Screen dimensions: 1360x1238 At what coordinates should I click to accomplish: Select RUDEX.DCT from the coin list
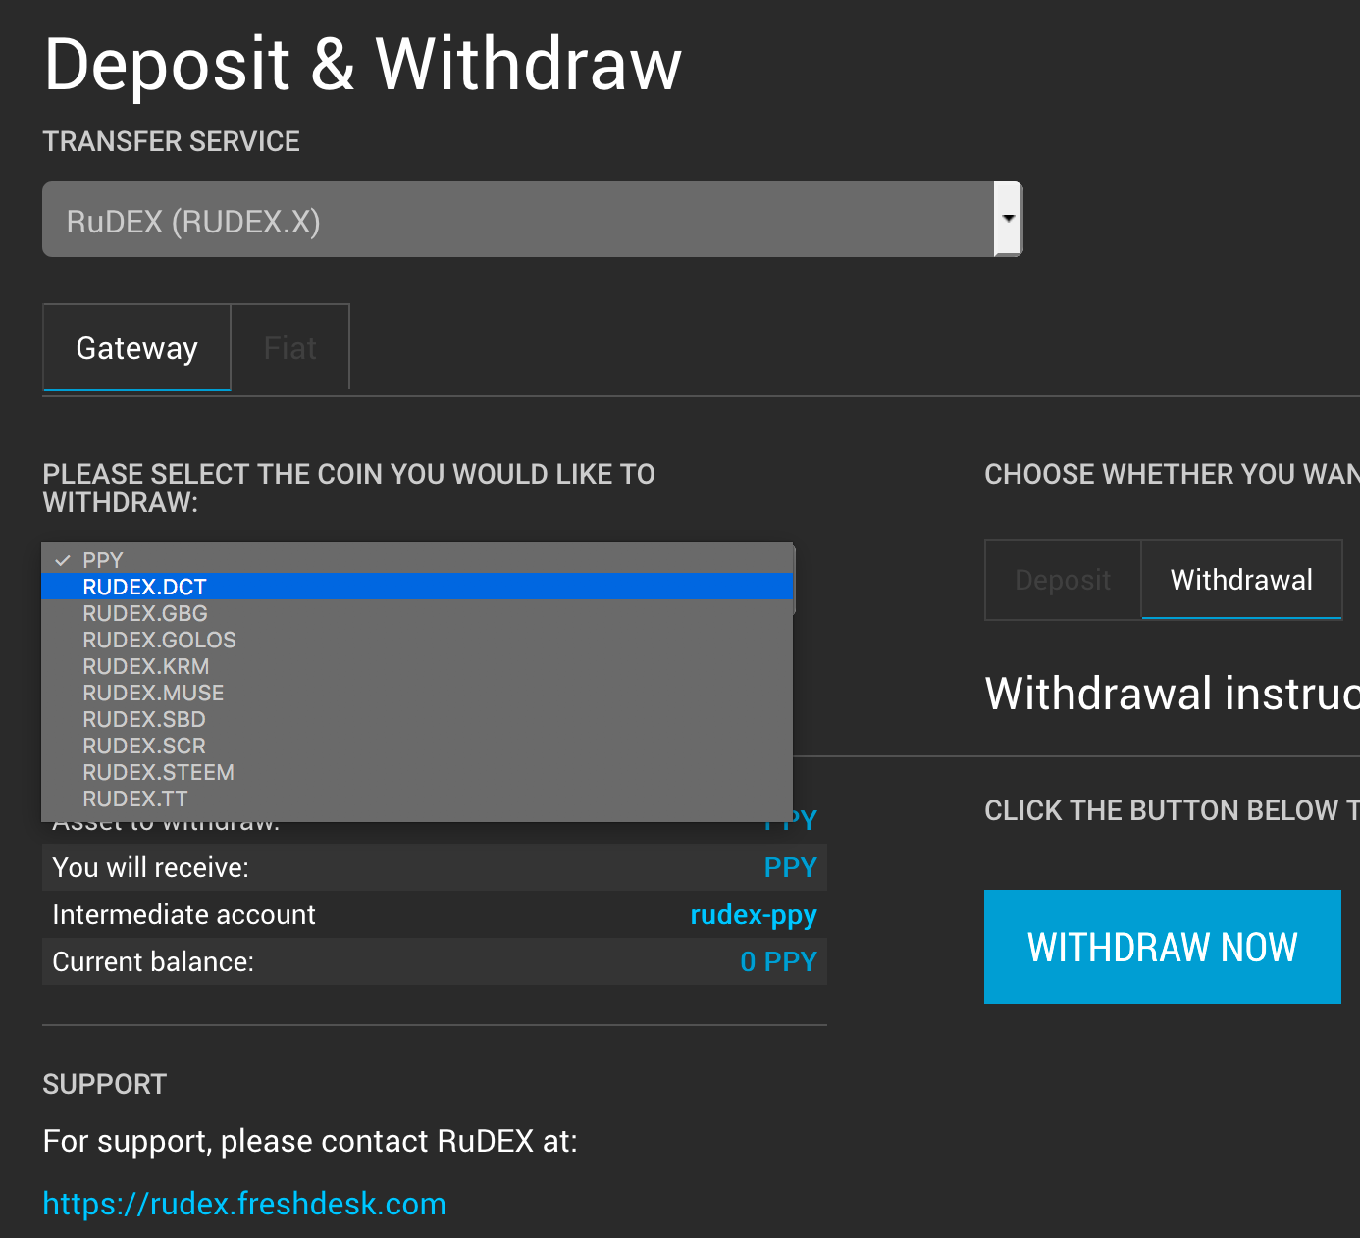[x=417, y=587]
